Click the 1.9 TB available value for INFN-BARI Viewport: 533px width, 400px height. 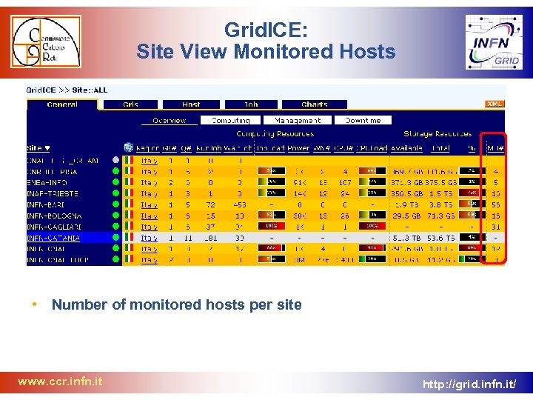[x=407, y=204]
